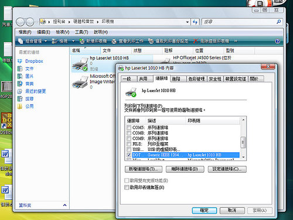Show more toolbar commands via the » chevron
The height and width of the screenshot is (220, 293).
236,41
